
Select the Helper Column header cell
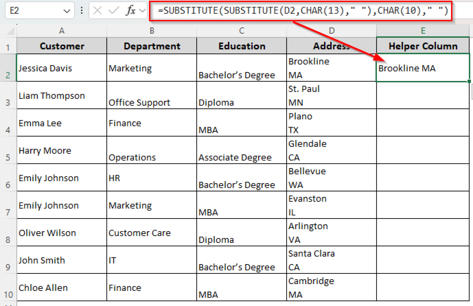click(x=423, y=46)
